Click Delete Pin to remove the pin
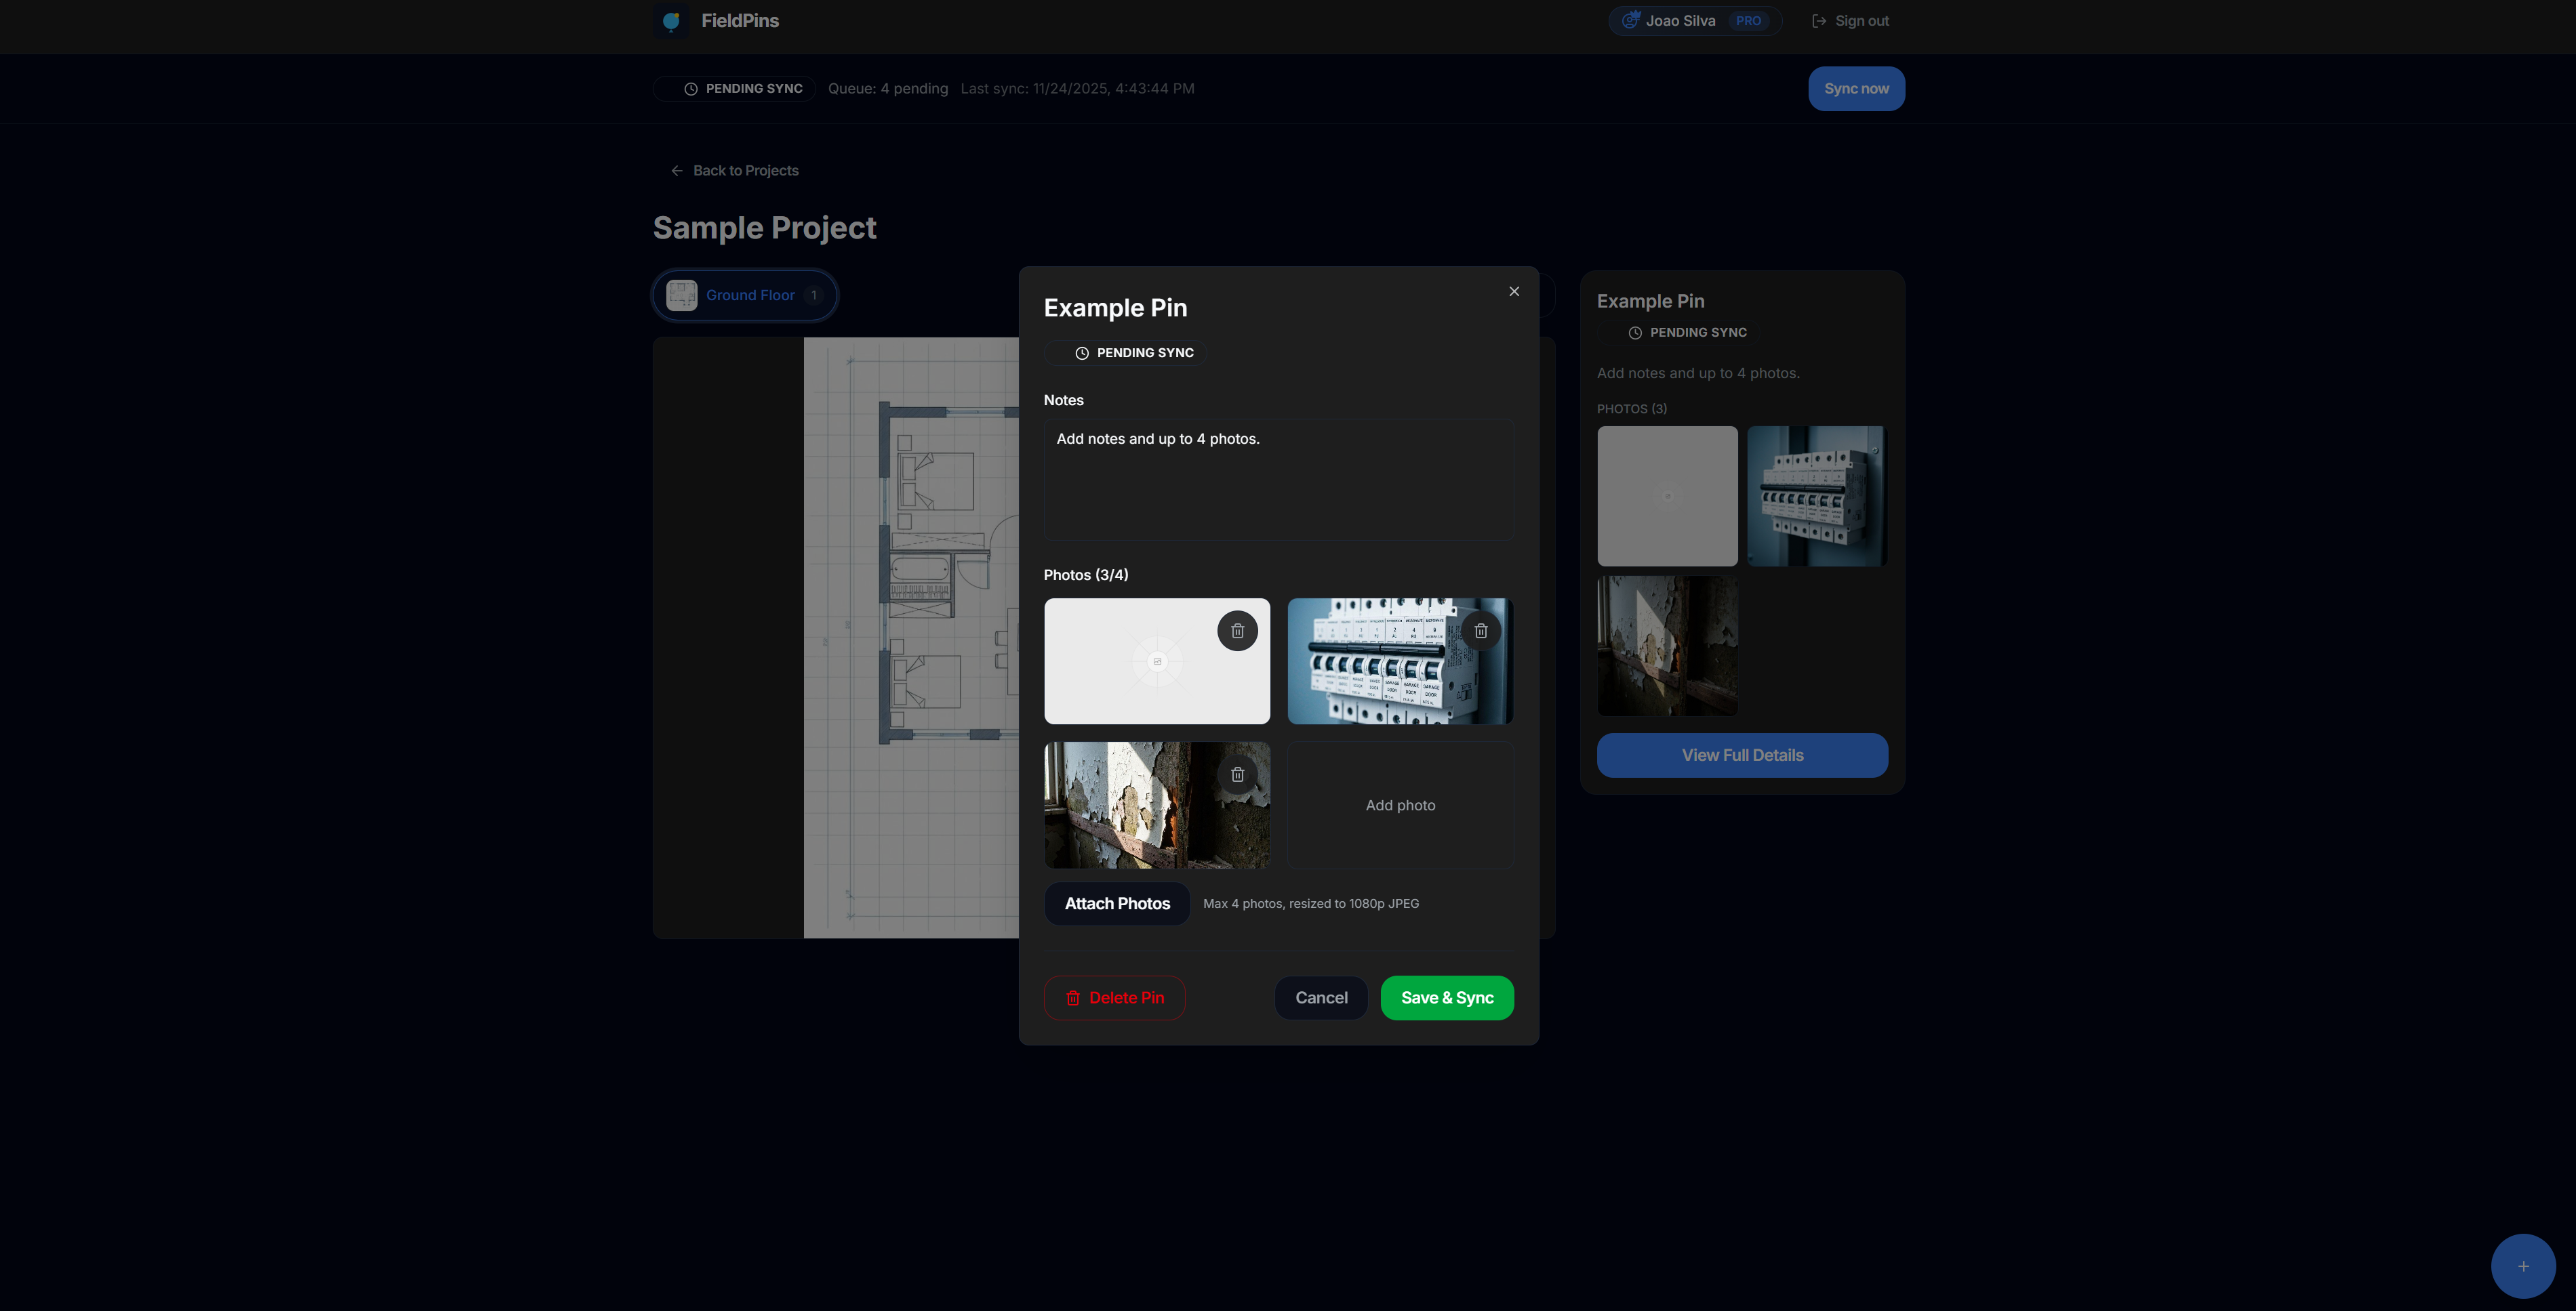The width and height of the screenshot is (2576, 1311). click(1114, 997)
